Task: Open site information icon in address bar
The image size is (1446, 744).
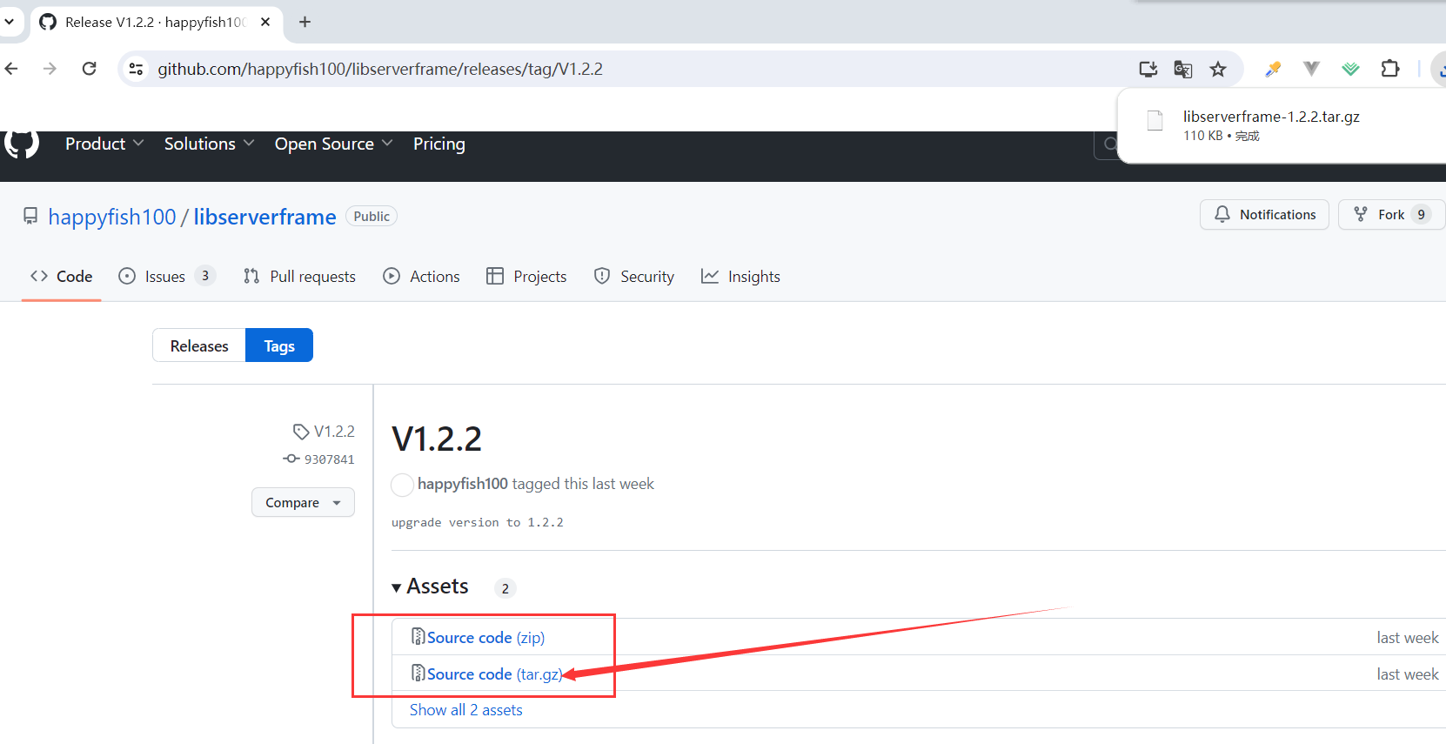Action: [x=136, y=69]
